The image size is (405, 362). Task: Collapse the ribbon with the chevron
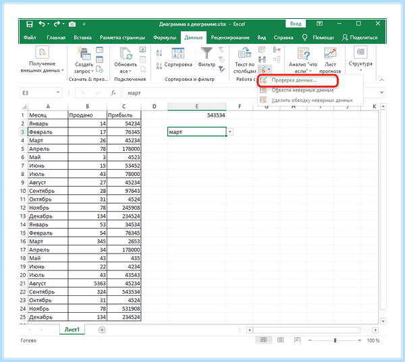click(382, 80)
